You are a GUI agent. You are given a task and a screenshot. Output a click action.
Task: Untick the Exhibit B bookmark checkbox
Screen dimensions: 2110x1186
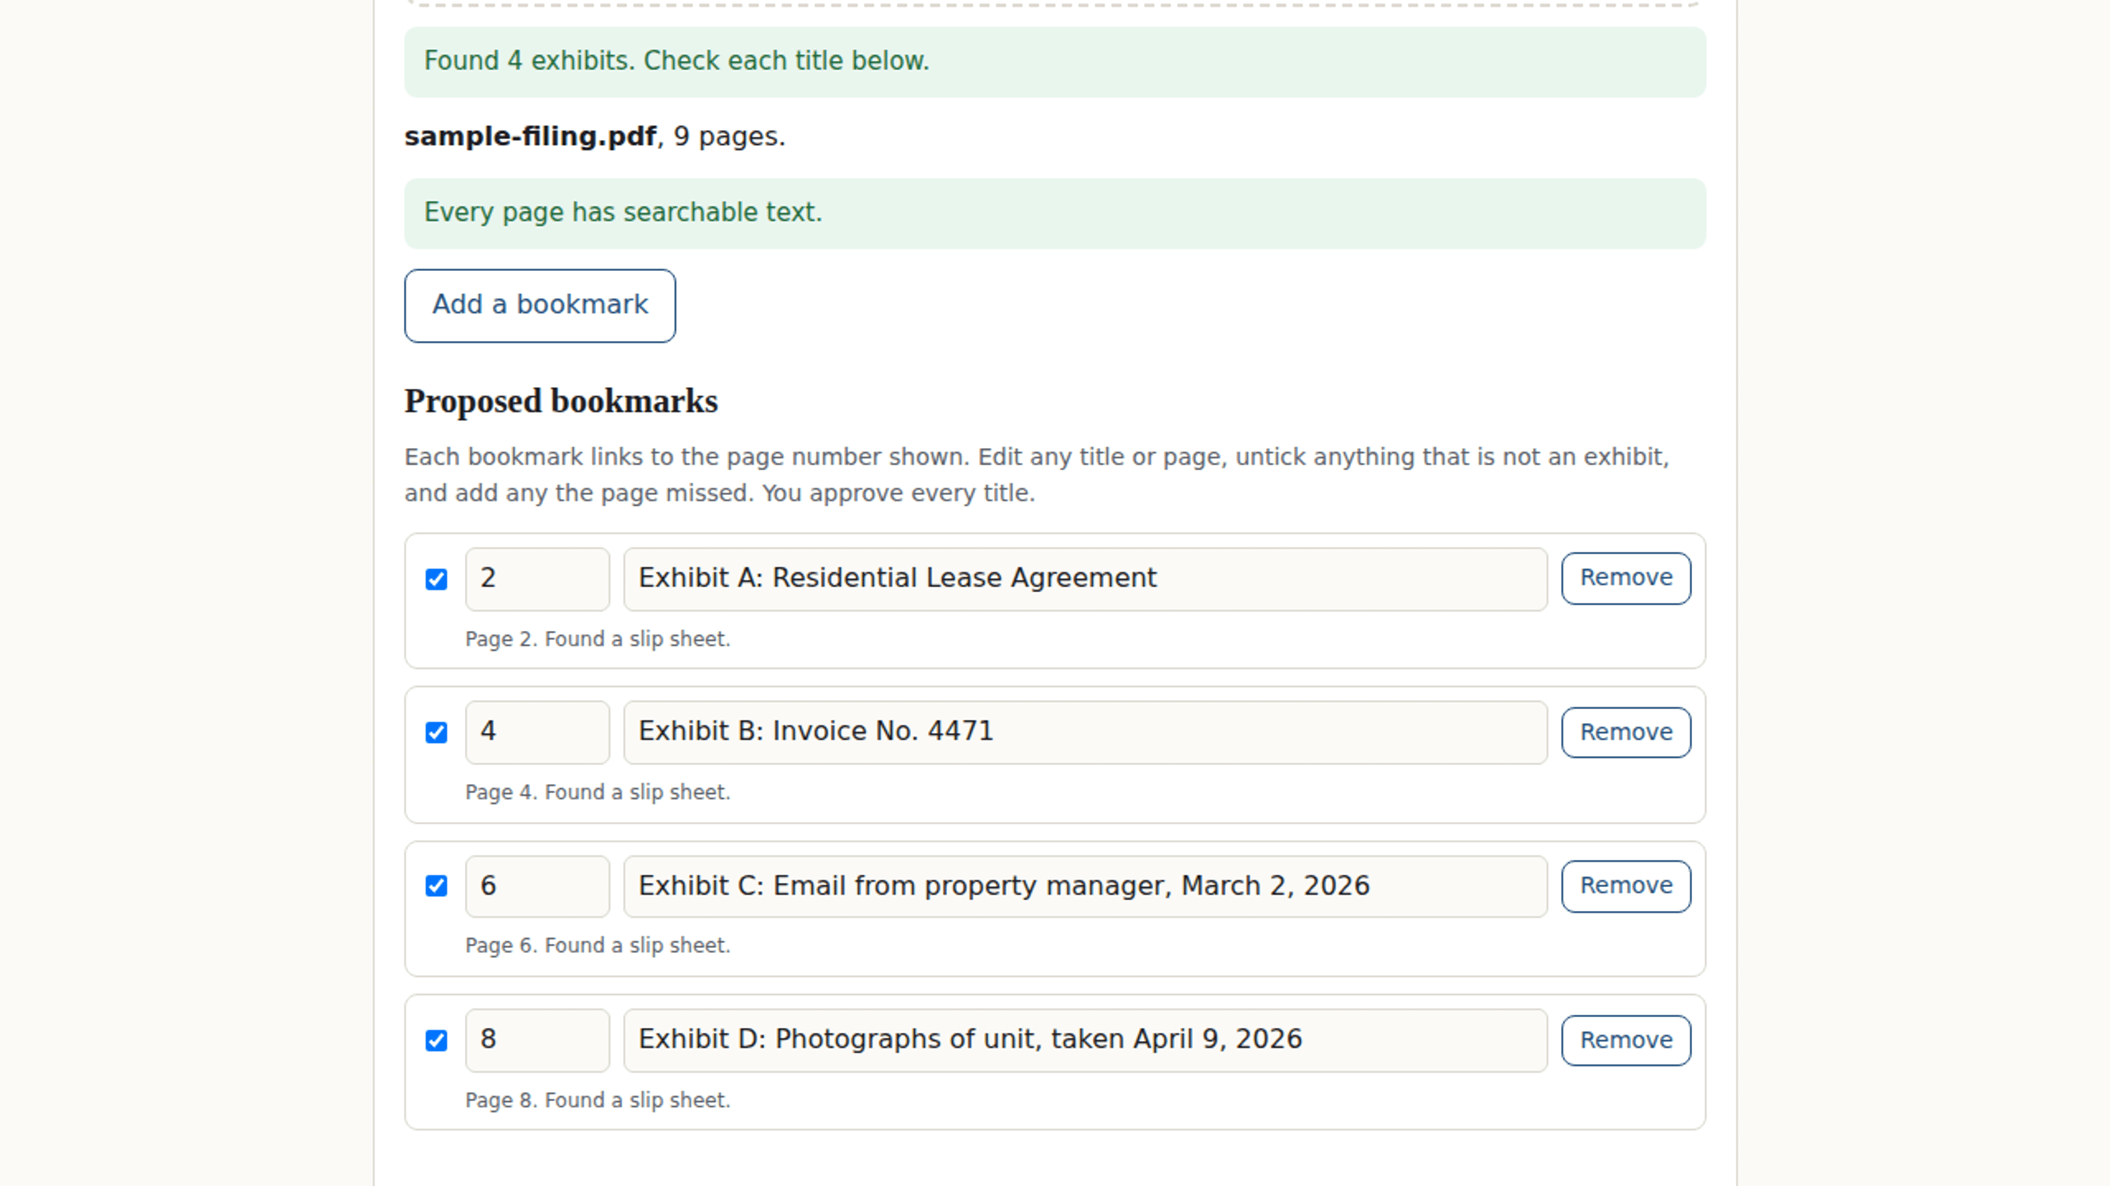[x=436, y=732]
